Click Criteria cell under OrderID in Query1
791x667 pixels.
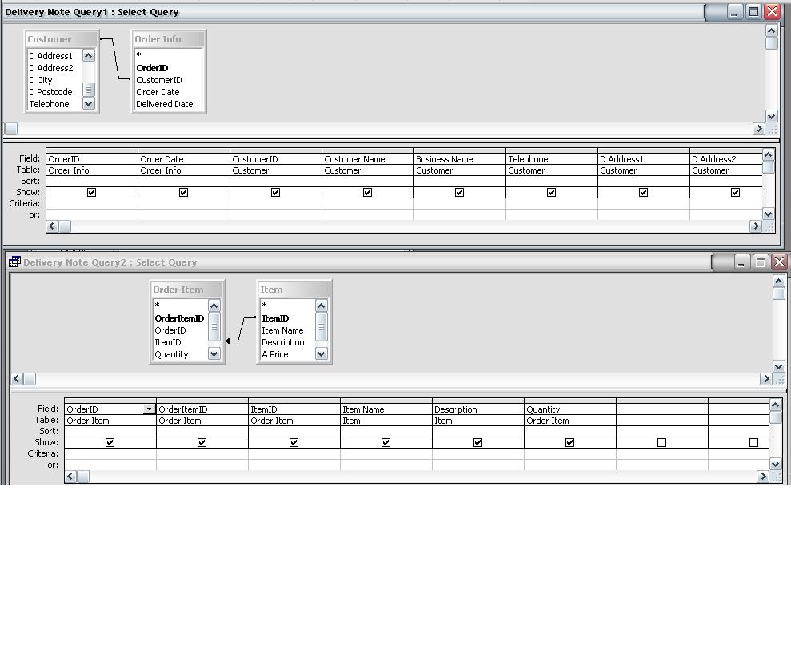tap(92, 203)
